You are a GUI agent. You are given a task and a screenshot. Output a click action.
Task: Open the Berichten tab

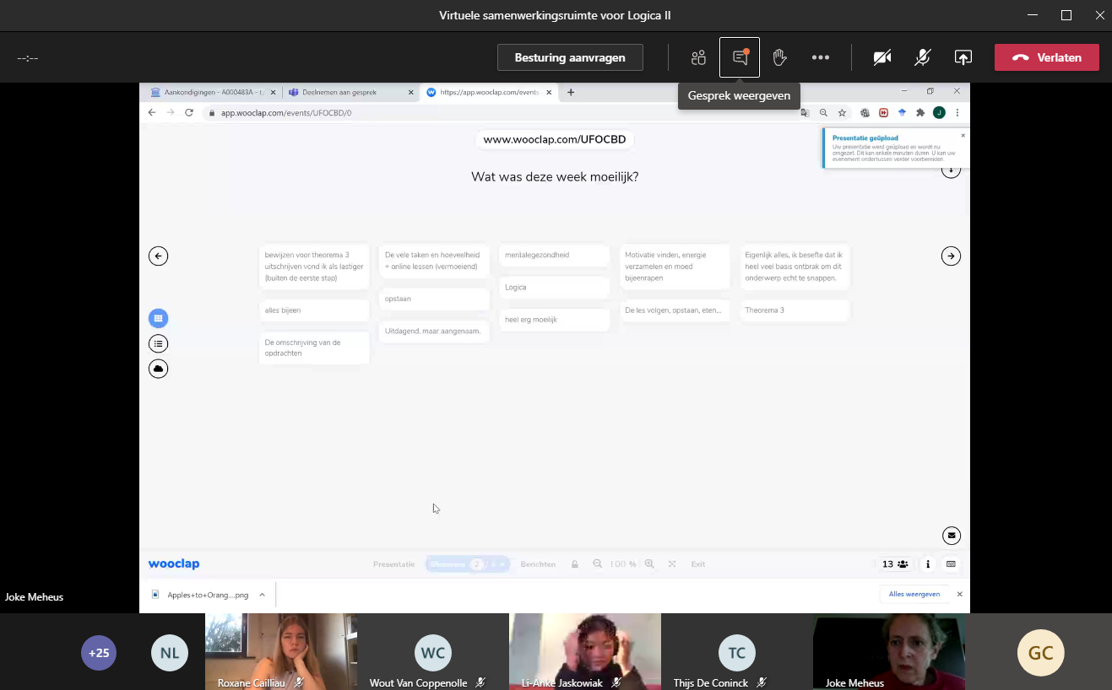click(538, 564)
